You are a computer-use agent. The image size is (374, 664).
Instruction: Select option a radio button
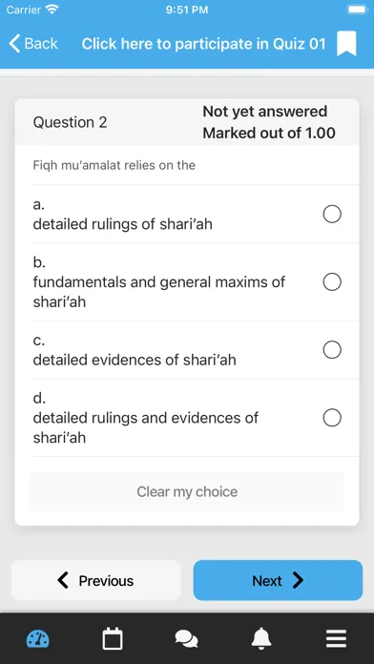click(x=332, y=214)
